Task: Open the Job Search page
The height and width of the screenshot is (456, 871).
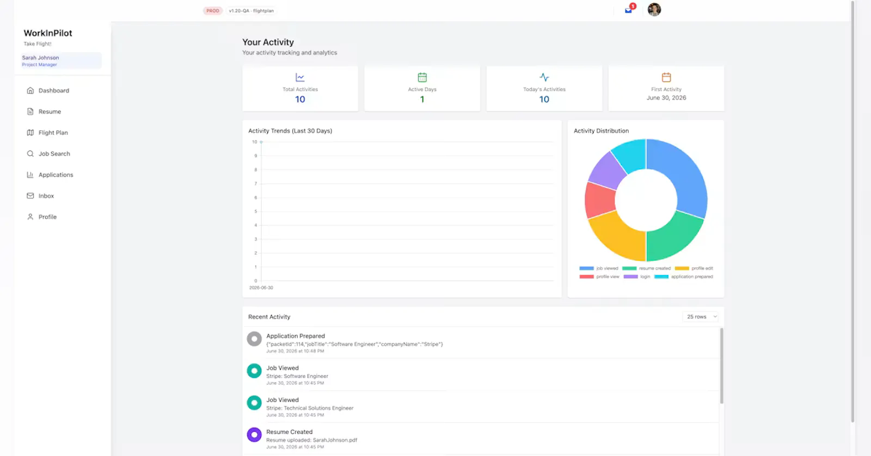Action: 54,154
